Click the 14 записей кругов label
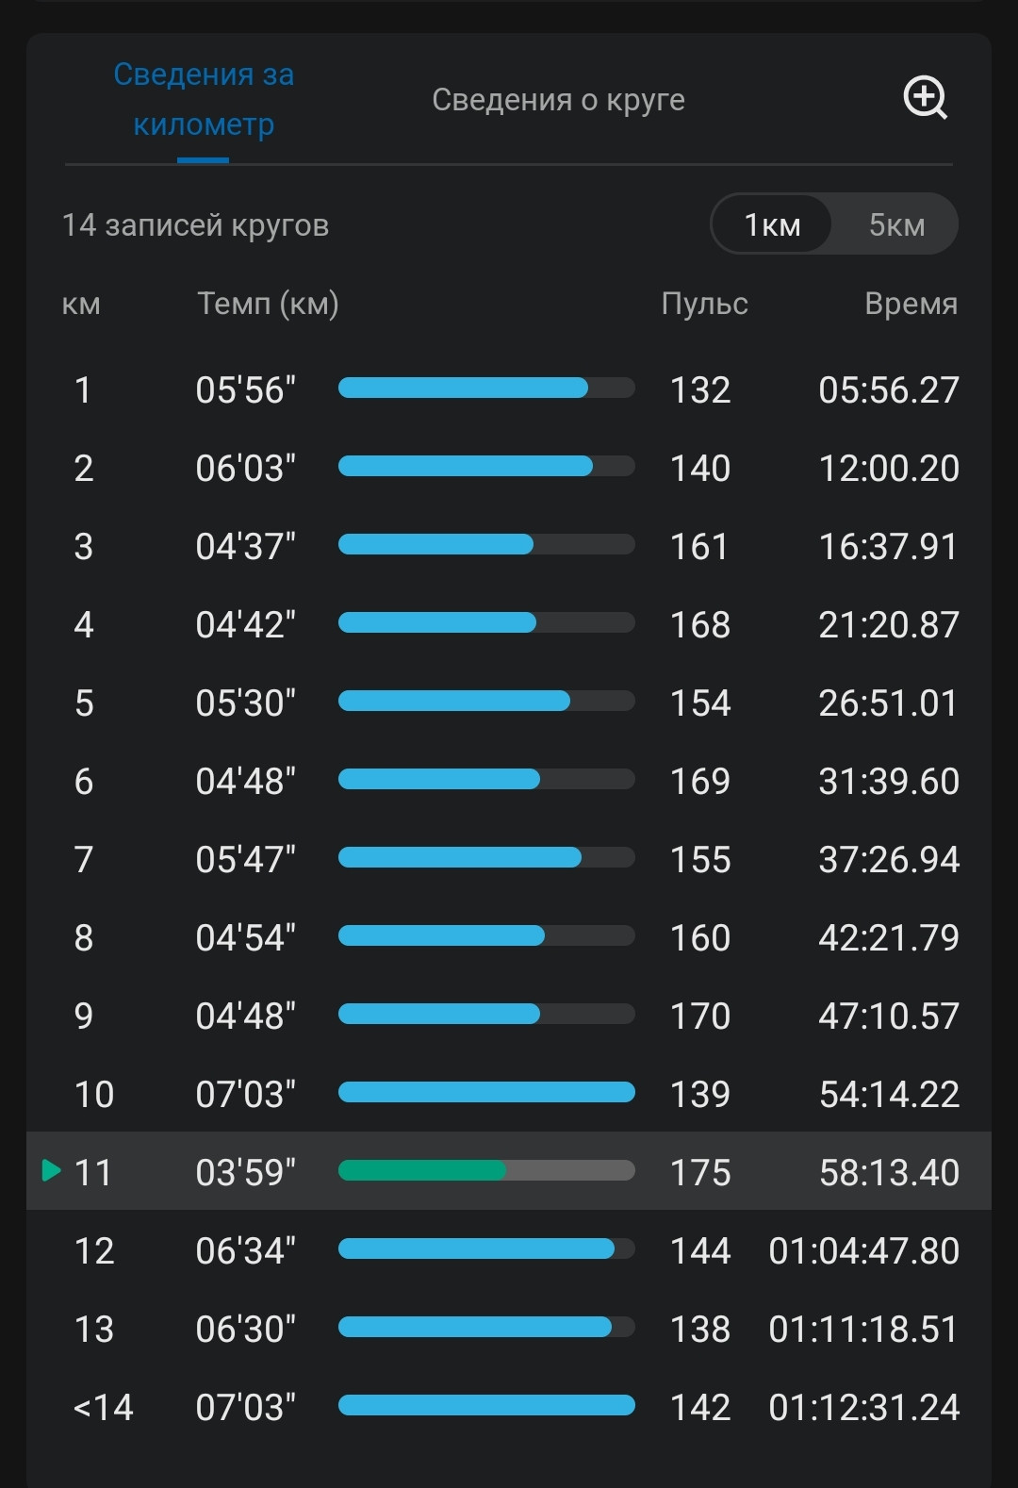This screenshot has width=1018, height=1488. 195,225
